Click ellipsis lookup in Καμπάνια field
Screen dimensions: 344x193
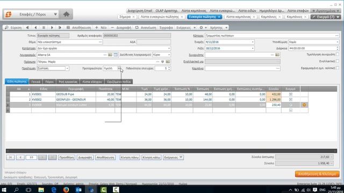tap(278, 68)
